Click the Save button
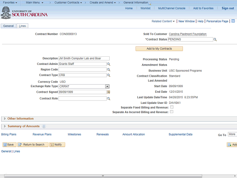 (x=9, y=145)
